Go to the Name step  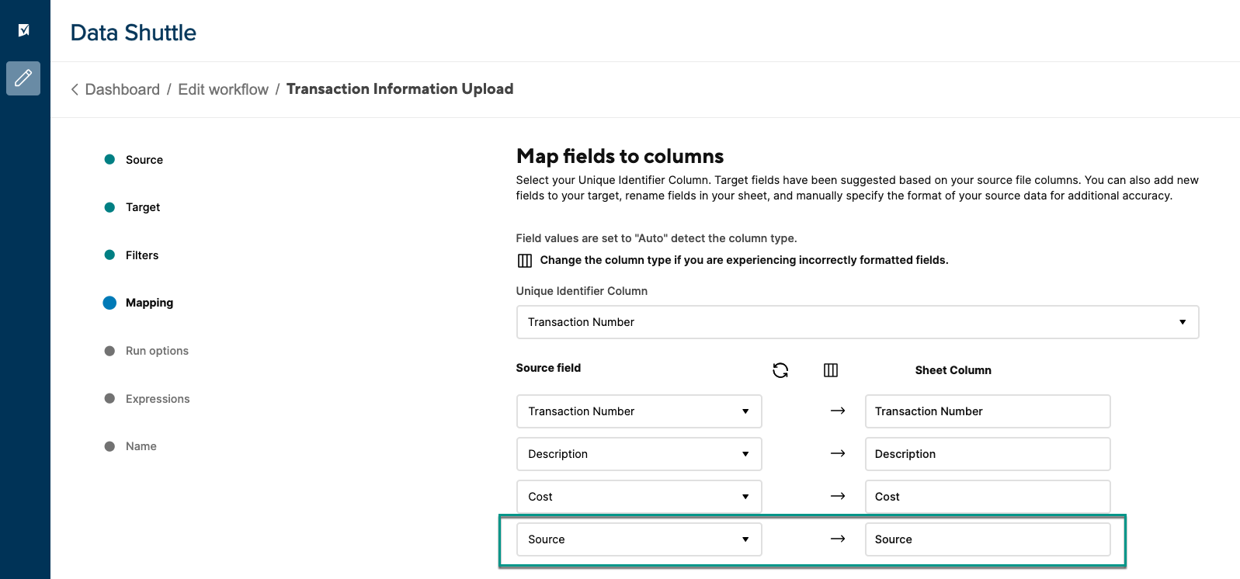[x=141, y=446]
